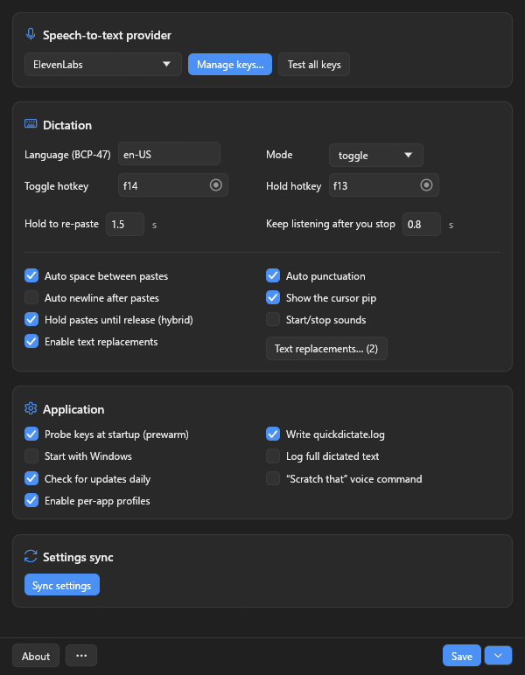Click the record icon in Toggle hotkey field
The width and height of the screenshot is (525, 675).
(x=216, y=185)
